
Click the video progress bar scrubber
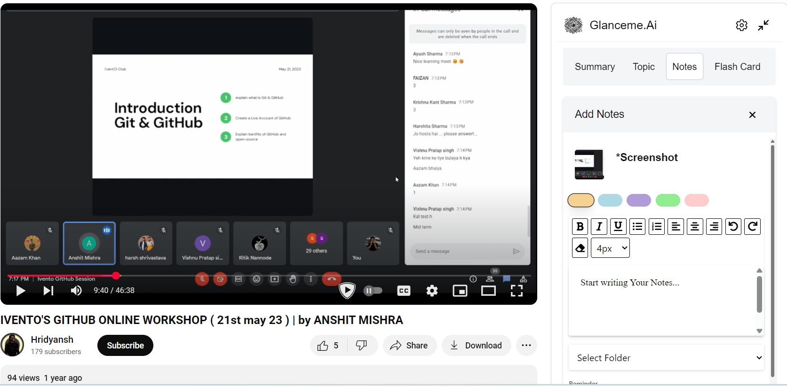tap(116, 276)
